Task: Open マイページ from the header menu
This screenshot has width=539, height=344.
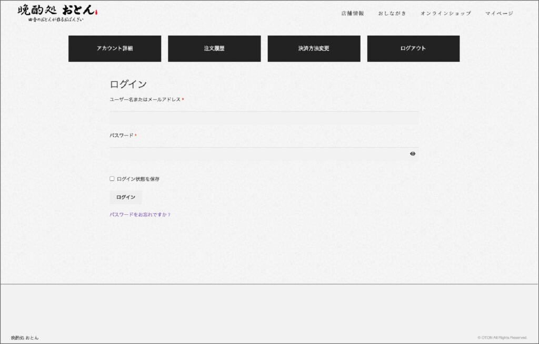Action: click(x=499, y=13)
